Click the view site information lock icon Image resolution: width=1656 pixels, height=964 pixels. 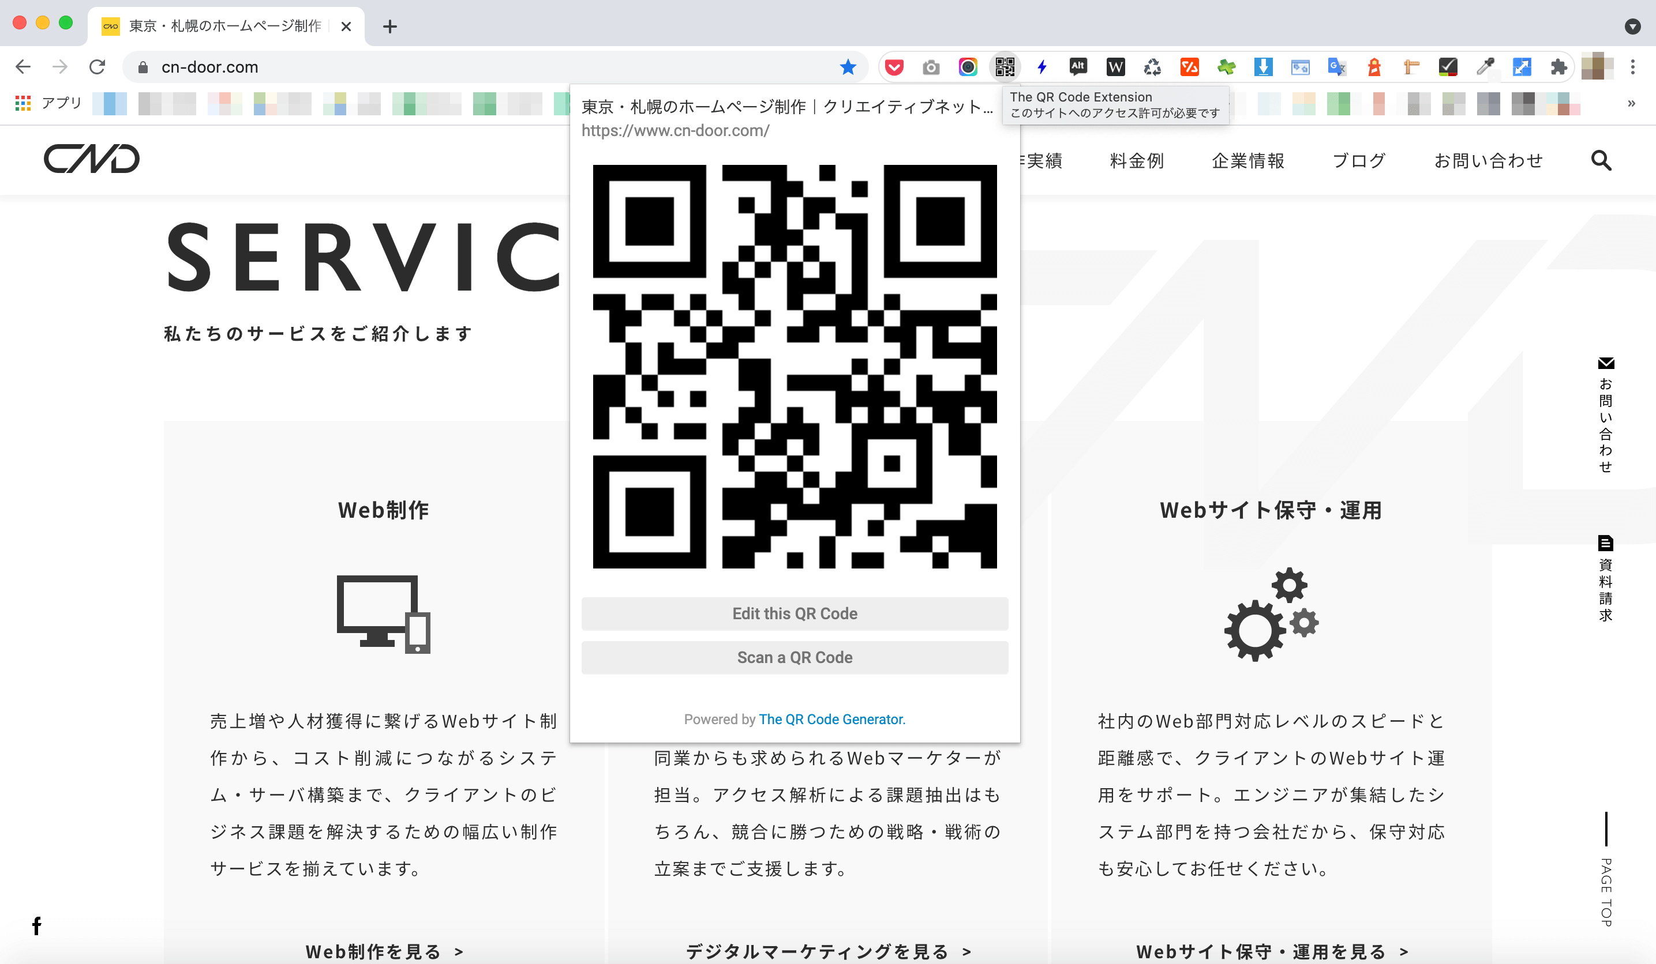[x=143, y=67]
